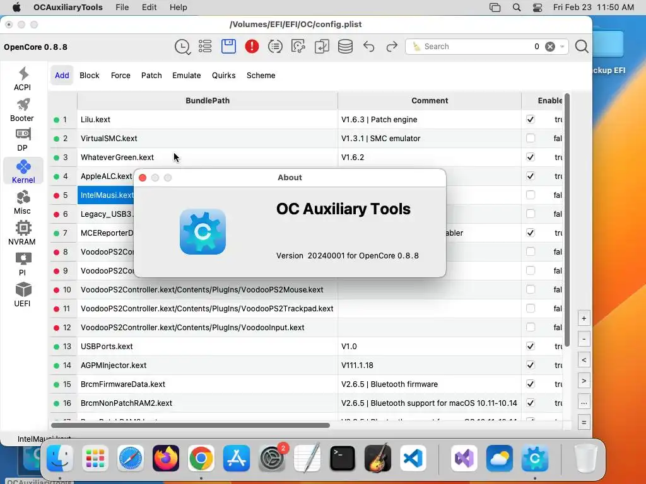Open the File menu
Image resolution: width=646 pixels, height=484 pixels.
[x=122, y=8]
